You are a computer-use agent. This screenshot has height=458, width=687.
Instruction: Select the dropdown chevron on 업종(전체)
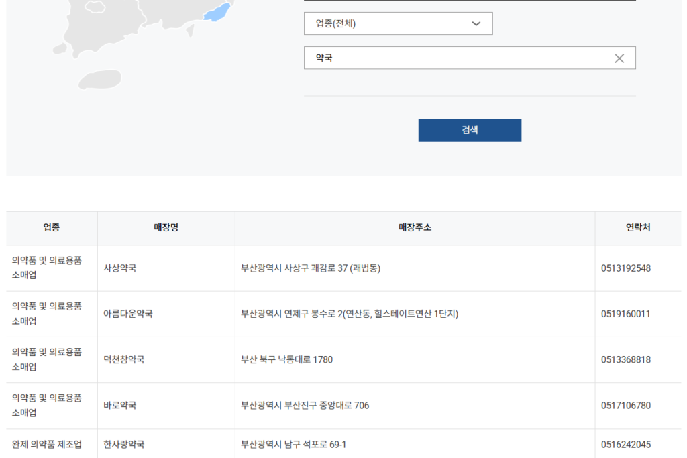point(476,23)
